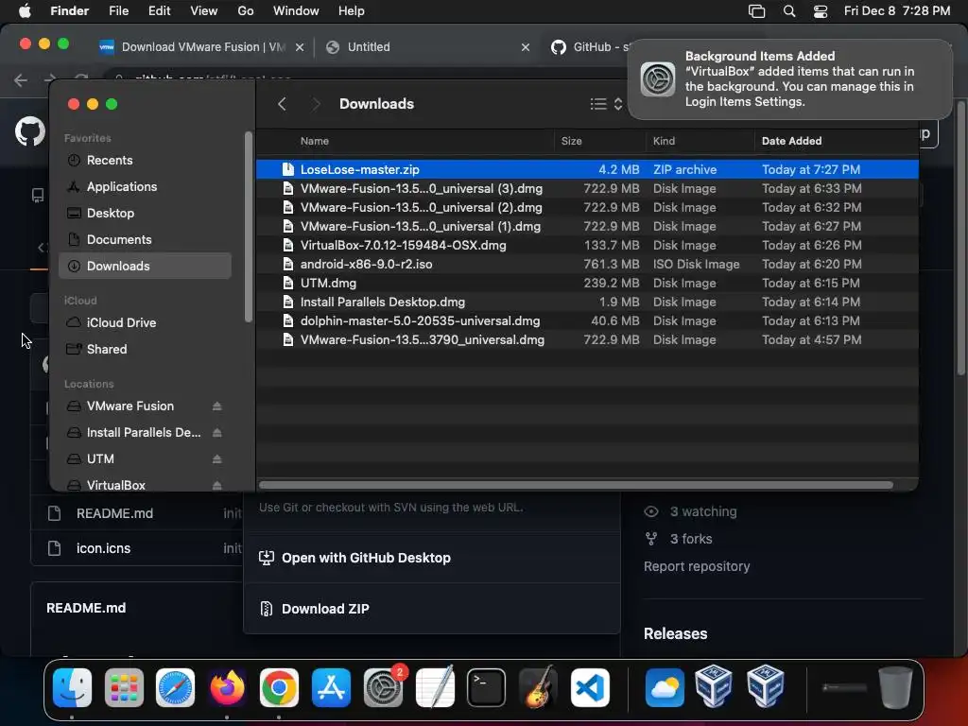Select LoseLose-master.zip file

point(587,169)
